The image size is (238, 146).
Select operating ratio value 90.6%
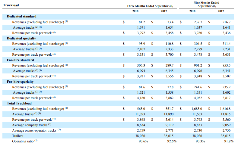point(143,141)
